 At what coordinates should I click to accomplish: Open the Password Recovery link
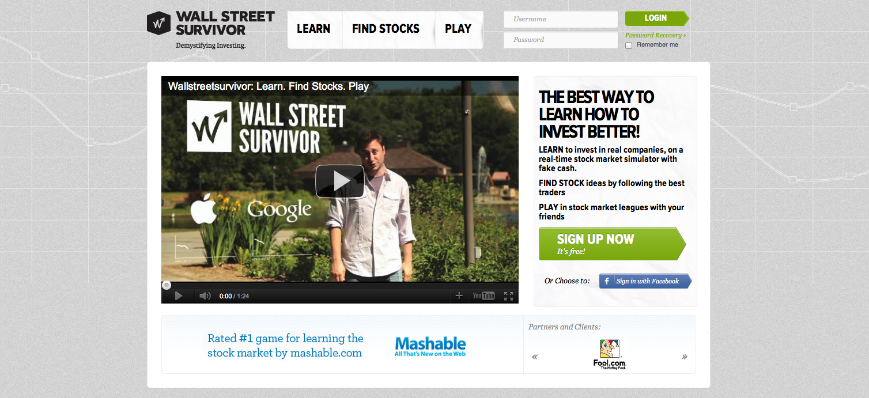[x=655, y=35]
